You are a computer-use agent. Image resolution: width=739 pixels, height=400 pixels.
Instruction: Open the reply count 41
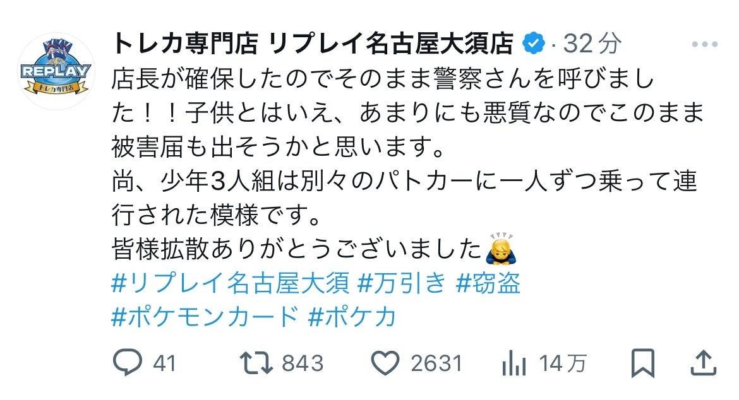tap(164, 363)
